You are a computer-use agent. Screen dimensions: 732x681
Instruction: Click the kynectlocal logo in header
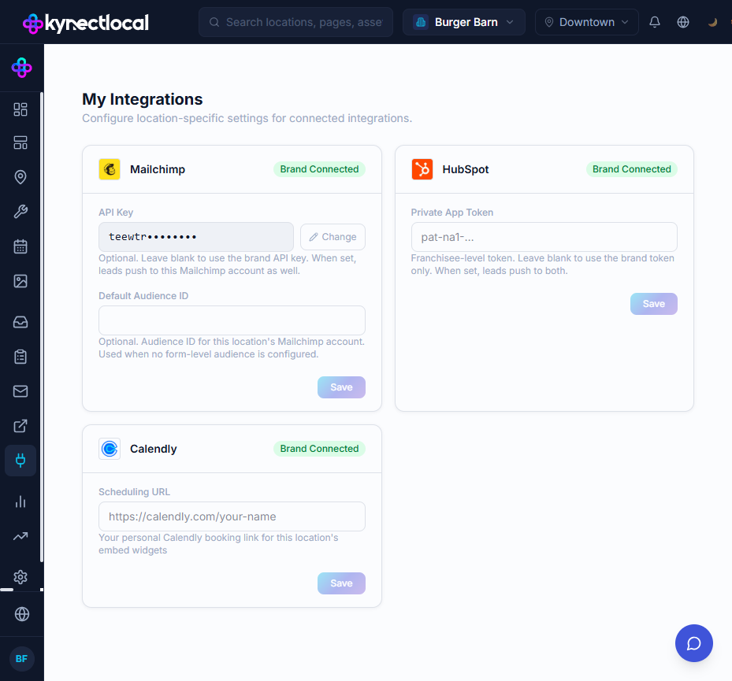[x=86, y=23]
